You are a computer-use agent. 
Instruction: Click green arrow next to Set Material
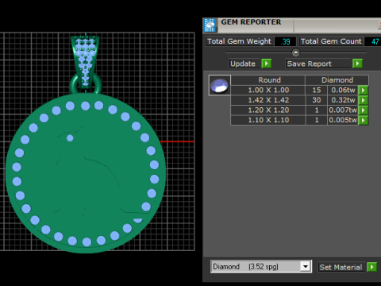click(x=371, y=267)
